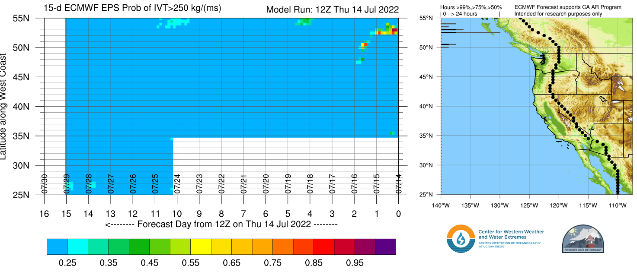This screenshot has width=637, height=272.
Task: Click forecast day '15' tick label
Action: [66, 213]
